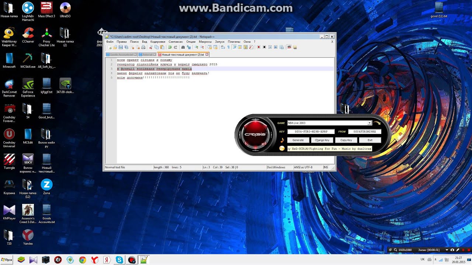Click the New file icon in Notepad++ toolbar

(x=110, y=47)
